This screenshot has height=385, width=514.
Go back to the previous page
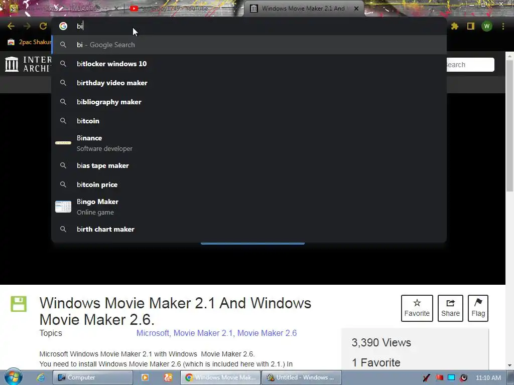(11, 26)
